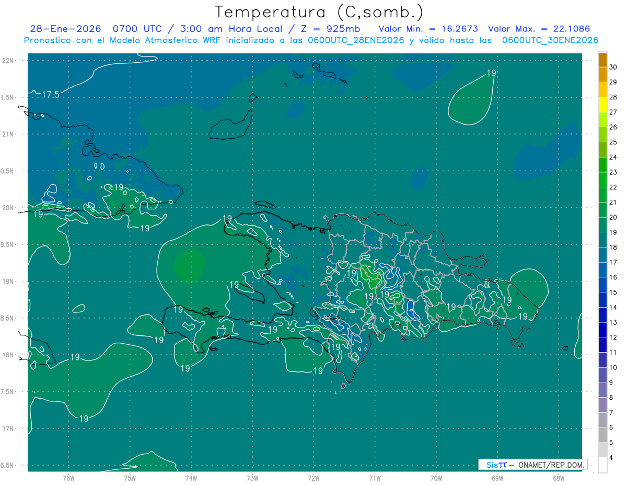Click the 22N latitude axis label
Image resolution: width=627 pixels, height=485 pixels.
pyautogui.click(x=8, y=61)
